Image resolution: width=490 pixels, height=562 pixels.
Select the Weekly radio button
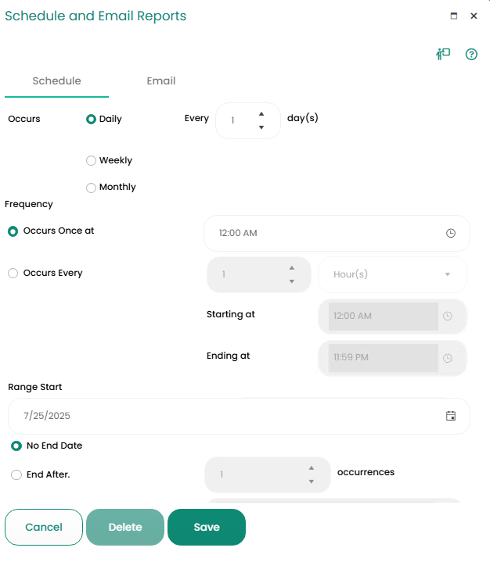[x=92, y=161]
